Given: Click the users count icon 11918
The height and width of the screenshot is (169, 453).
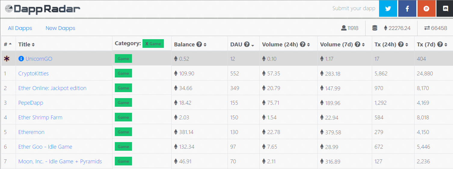Looking at the screenshot, I should [344, 28].
